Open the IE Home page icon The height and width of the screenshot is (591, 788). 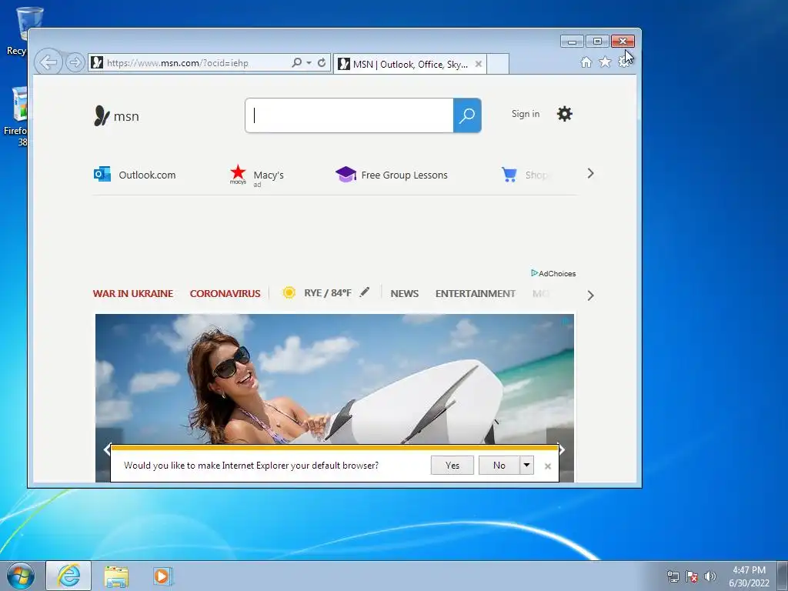coord(586,62)
